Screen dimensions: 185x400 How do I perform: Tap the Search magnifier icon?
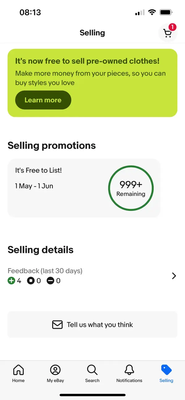pos(92,369)
